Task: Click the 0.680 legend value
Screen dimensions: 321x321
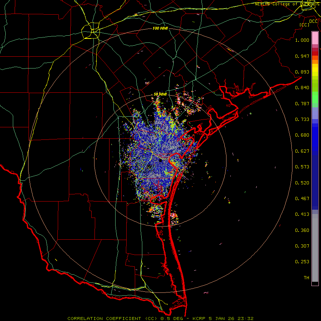Action: tap(302, 135)
